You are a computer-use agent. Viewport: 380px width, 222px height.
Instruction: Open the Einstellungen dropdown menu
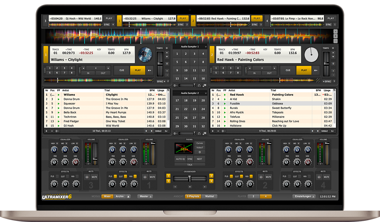[x=304, y=196]
